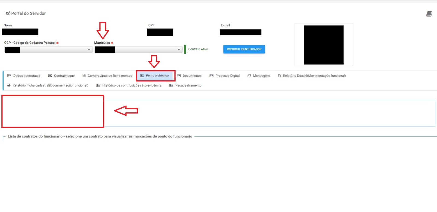The width and height of the screenshot is (437, 212).
Task: Click the Dados contratuais card icon
Action: coord(9,76)
